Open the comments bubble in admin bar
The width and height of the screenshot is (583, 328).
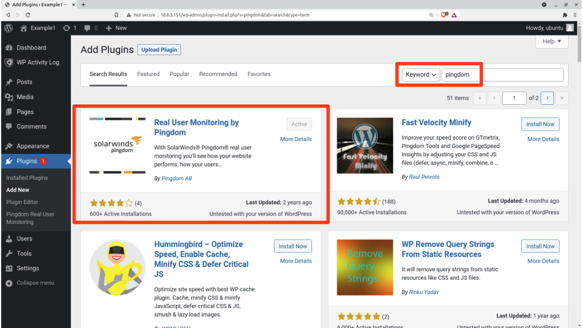pyautogui.click(x=87, y=28)
